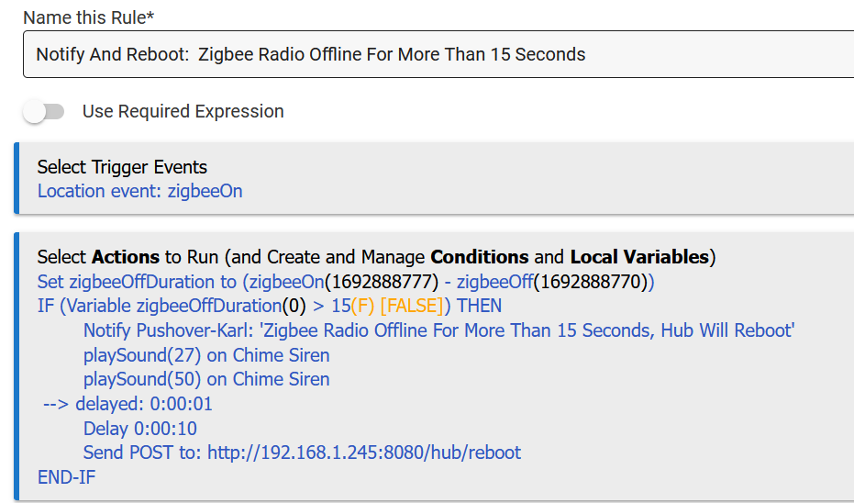Click the Notify Pushover-Karl action
This screenshot has height=503, width=854.
click(x=438, y=330)
